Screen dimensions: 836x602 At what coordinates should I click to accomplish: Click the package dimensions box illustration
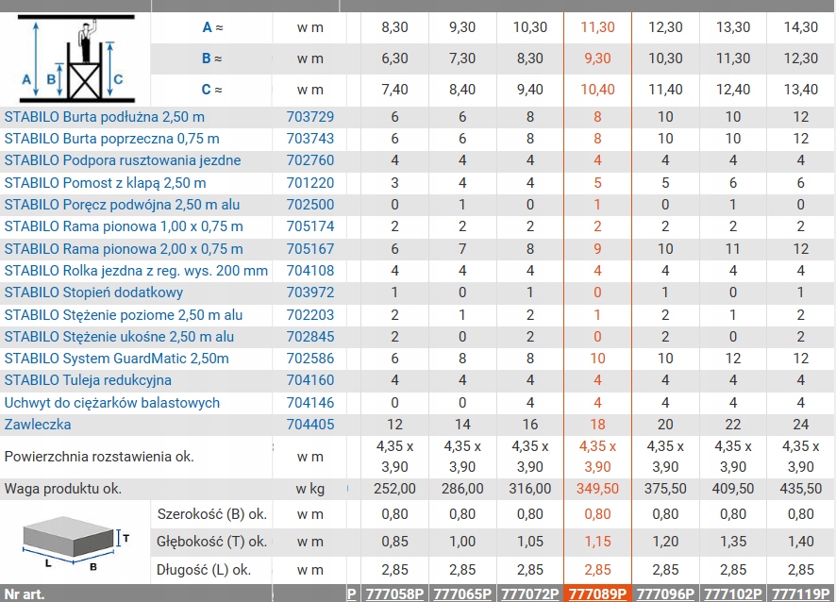point(75,543)
